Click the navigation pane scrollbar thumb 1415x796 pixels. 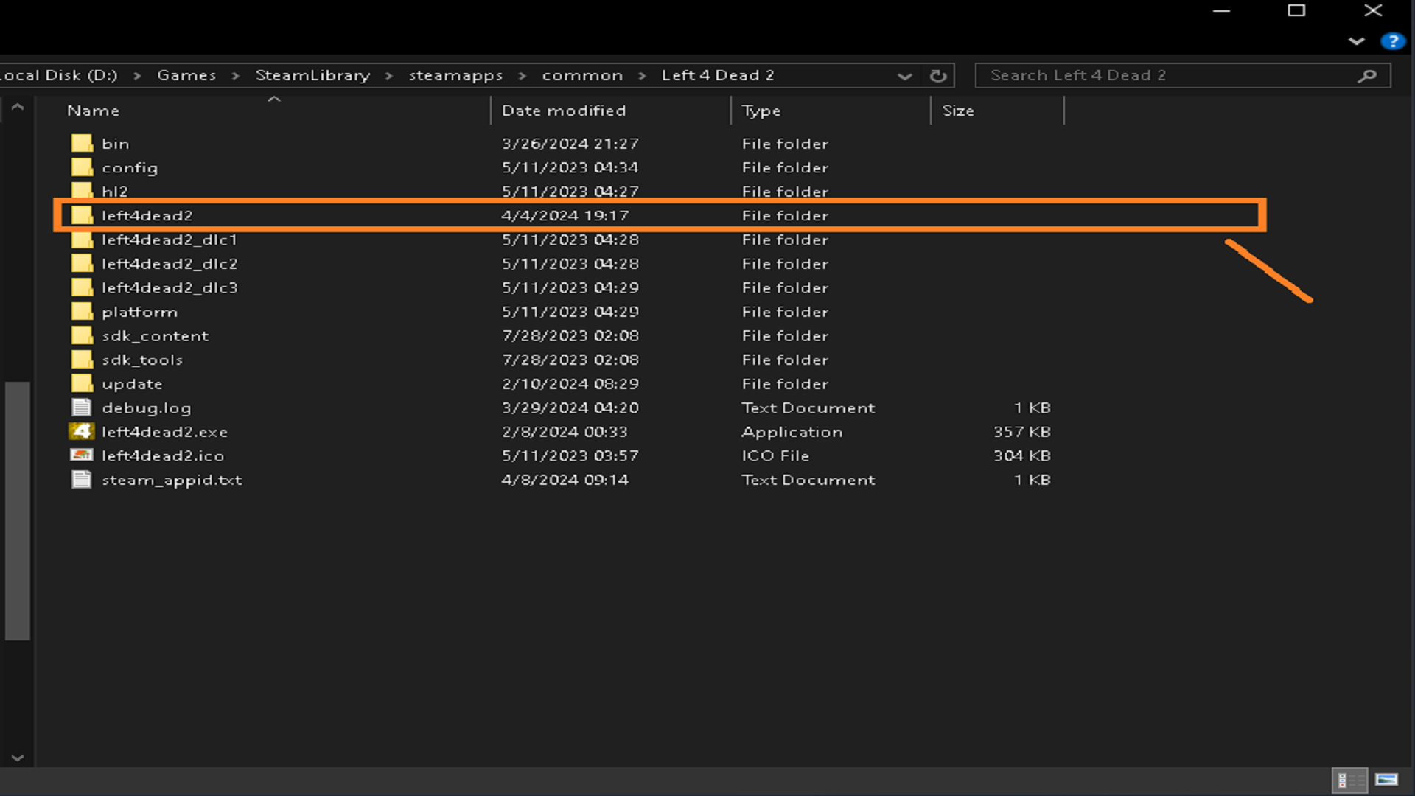click(17, 510)
